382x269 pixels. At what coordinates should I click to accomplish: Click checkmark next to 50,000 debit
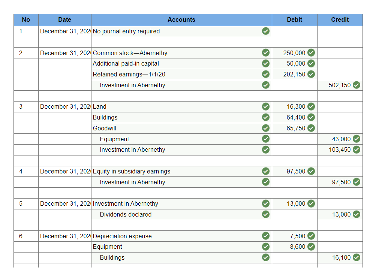click(x=311, y=63)
